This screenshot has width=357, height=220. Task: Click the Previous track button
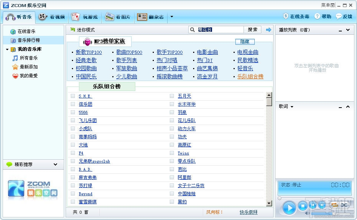coord(313,205)
